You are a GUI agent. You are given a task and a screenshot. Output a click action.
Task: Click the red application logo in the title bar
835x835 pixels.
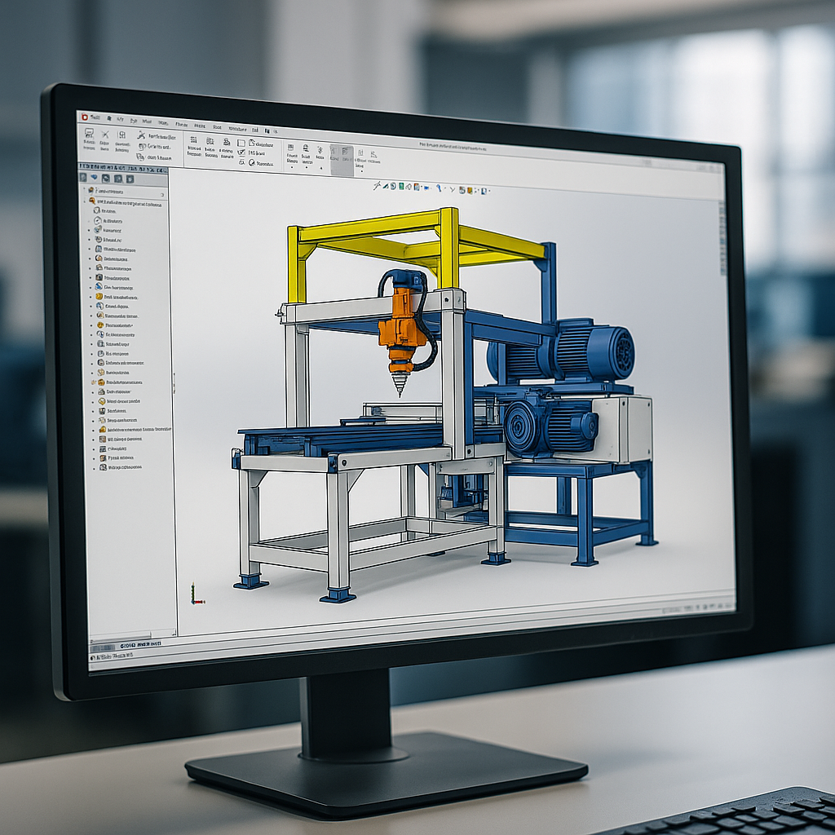tap(85, 117)
